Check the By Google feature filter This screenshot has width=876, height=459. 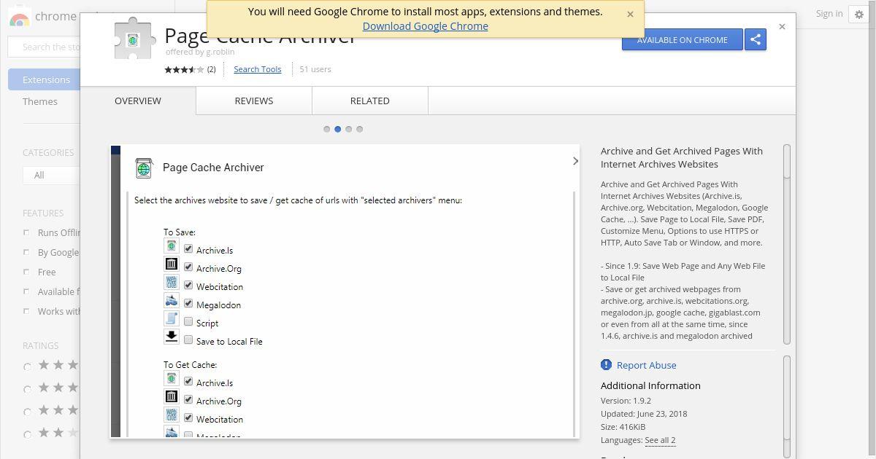(x=26, y=252)
